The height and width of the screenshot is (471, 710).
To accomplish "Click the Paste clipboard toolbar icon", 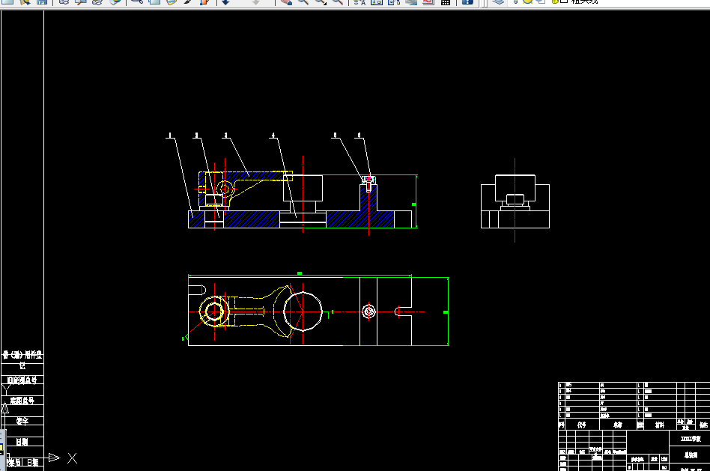I will tap(172, 1).
